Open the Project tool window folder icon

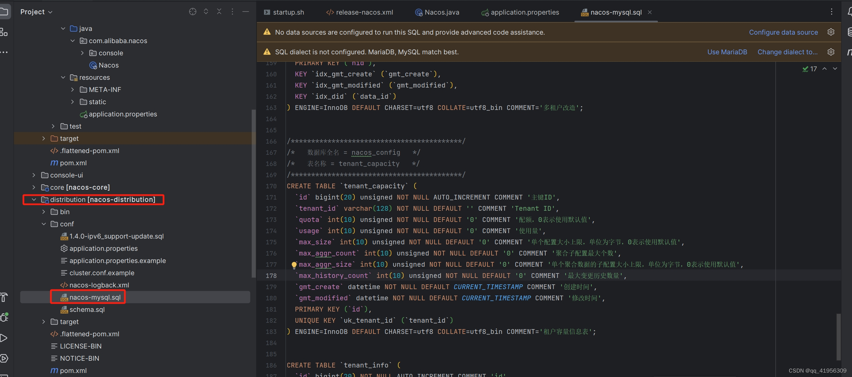(x=4, y=12)
